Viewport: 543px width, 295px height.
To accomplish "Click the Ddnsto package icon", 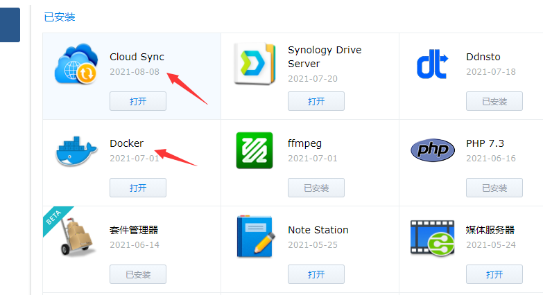I will pos(432,64).
